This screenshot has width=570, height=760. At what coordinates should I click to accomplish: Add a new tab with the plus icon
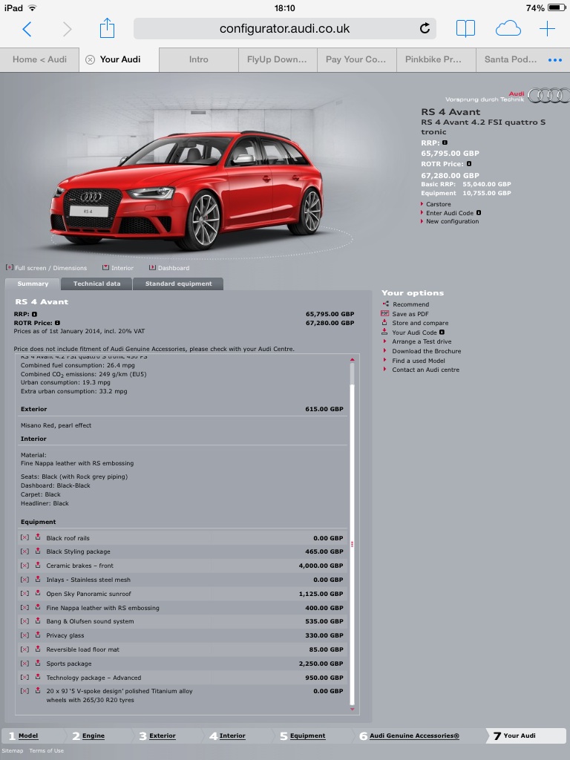547,29
